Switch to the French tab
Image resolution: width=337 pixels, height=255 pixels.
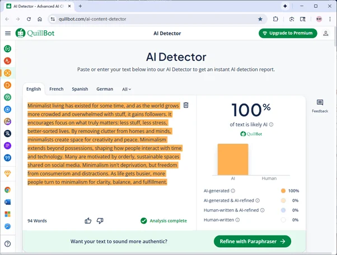pos(57,89)
